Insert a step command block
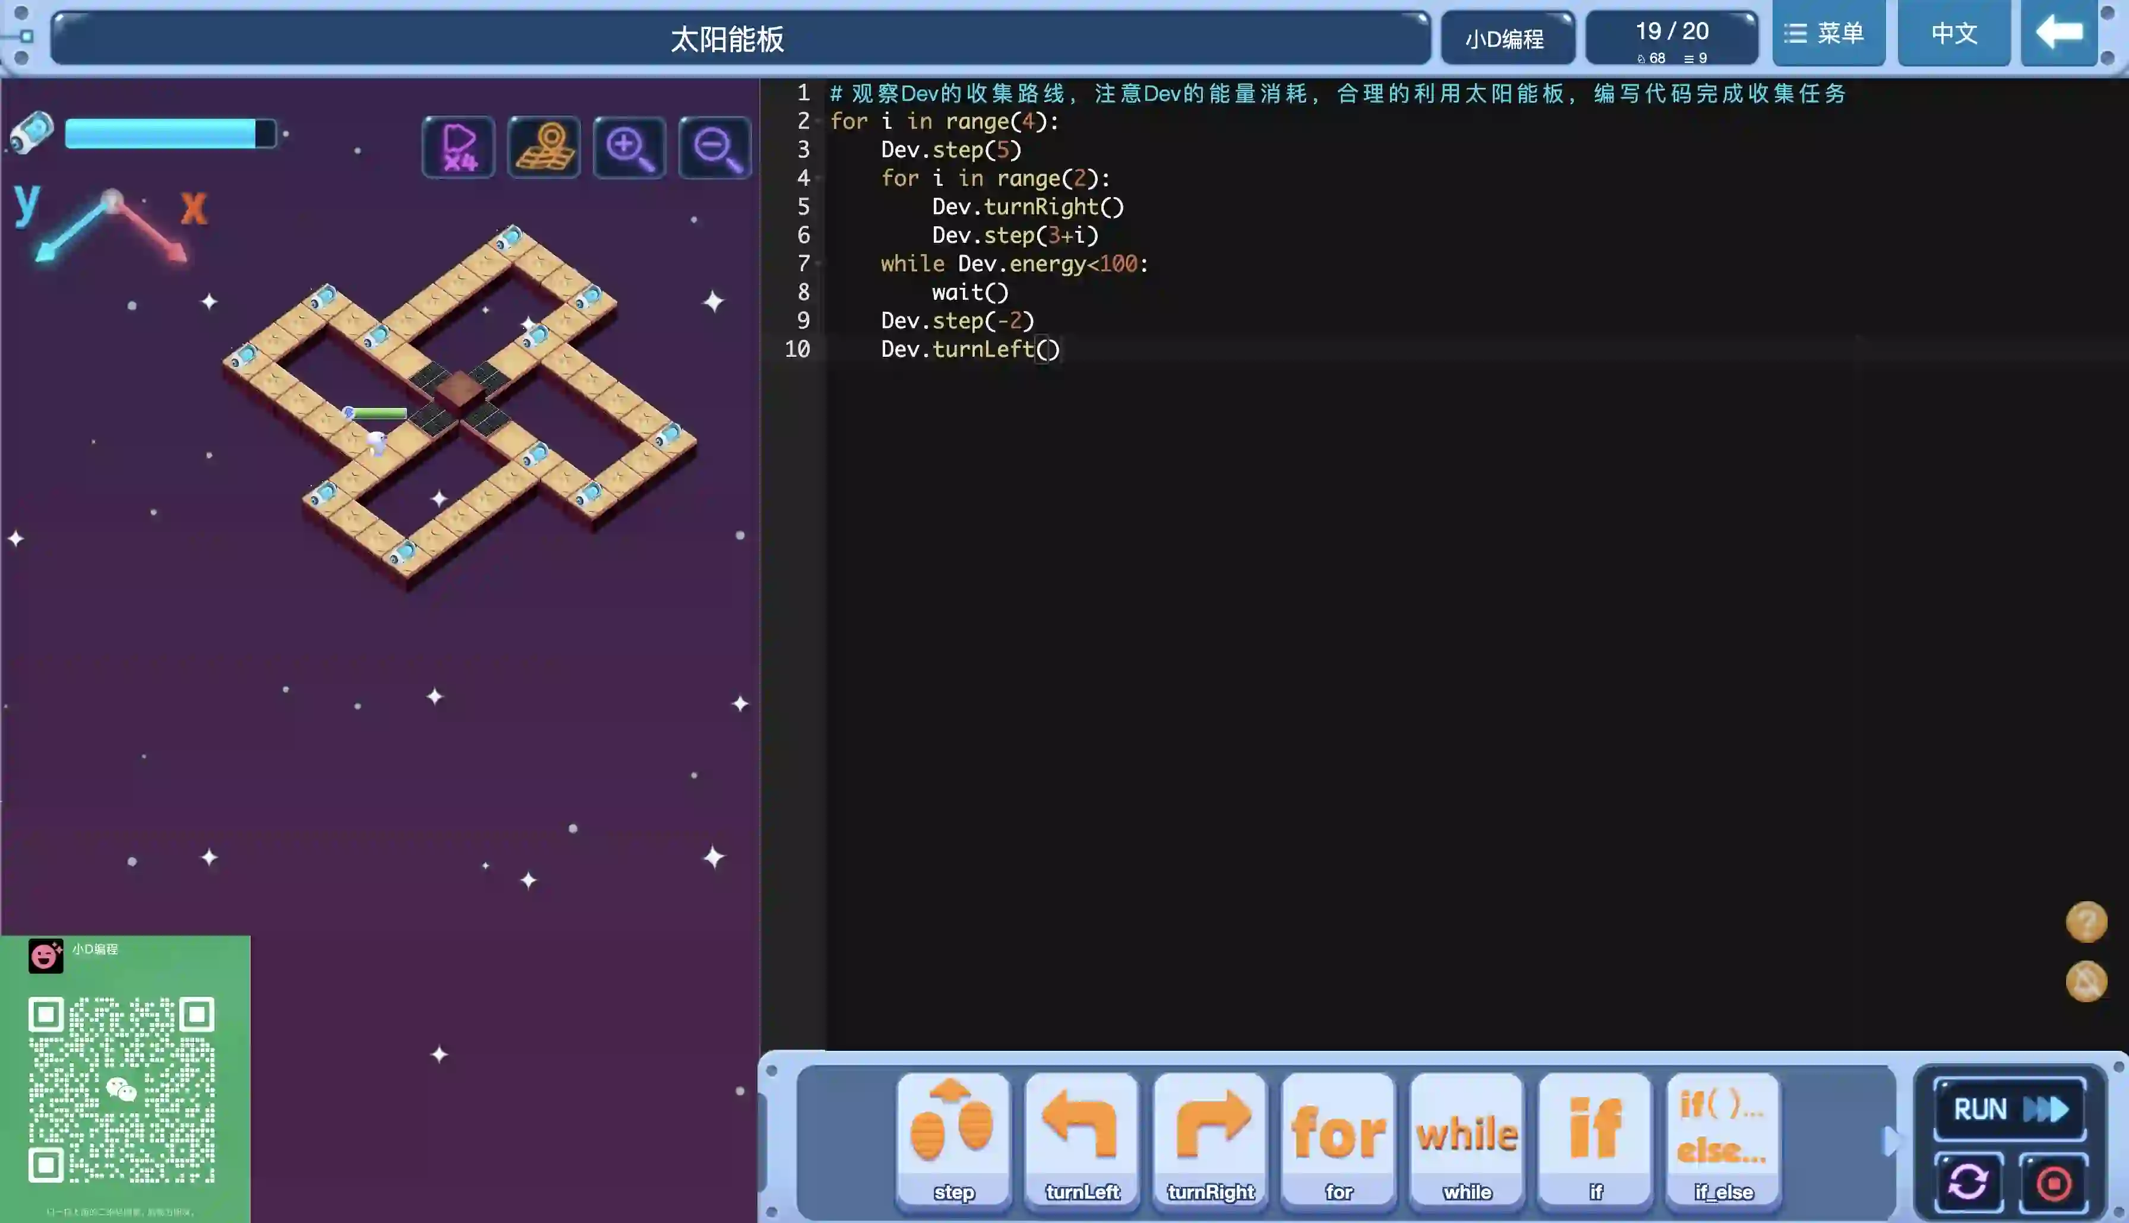The height and width of the screenshot is (1223, 2129). pos(953,1140)
